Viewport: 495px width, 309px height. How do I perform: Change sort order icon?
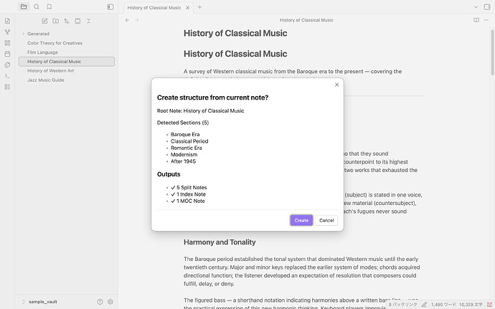[66, 21]
